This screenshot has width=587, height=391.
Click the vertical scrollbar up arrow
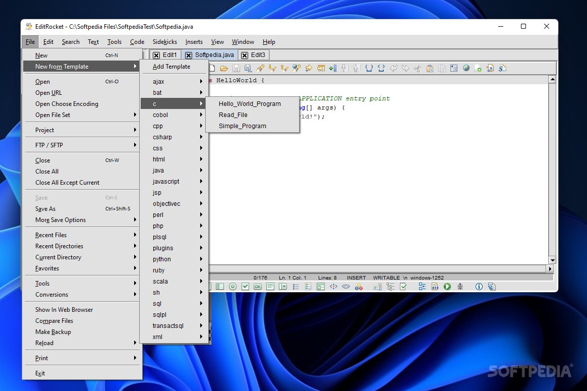(552, 79)
